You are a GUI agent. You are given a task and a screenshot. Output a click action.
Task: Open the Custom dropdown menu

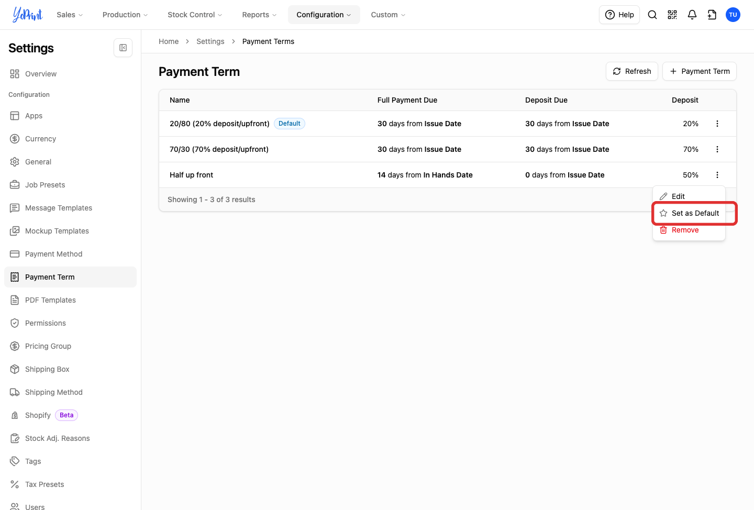click(388, 15)
